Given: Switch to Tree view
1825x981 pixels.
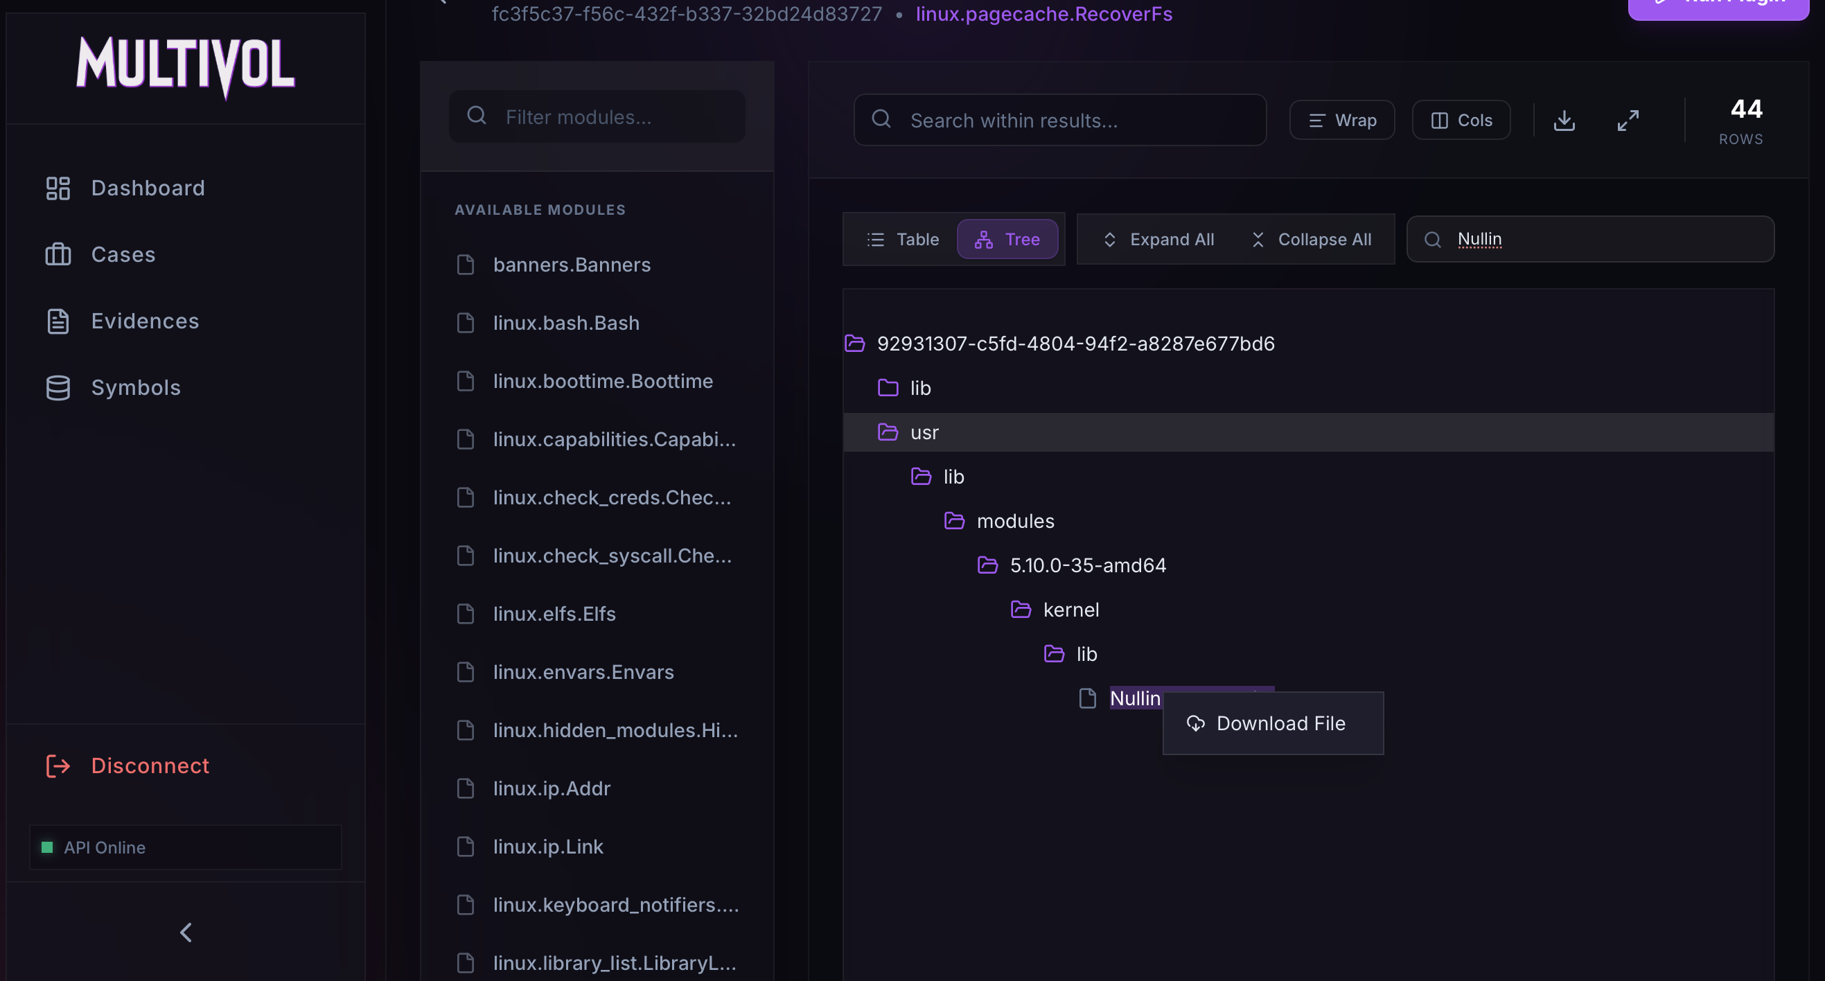Looking at the screenshot, I should coord(1007,240).
